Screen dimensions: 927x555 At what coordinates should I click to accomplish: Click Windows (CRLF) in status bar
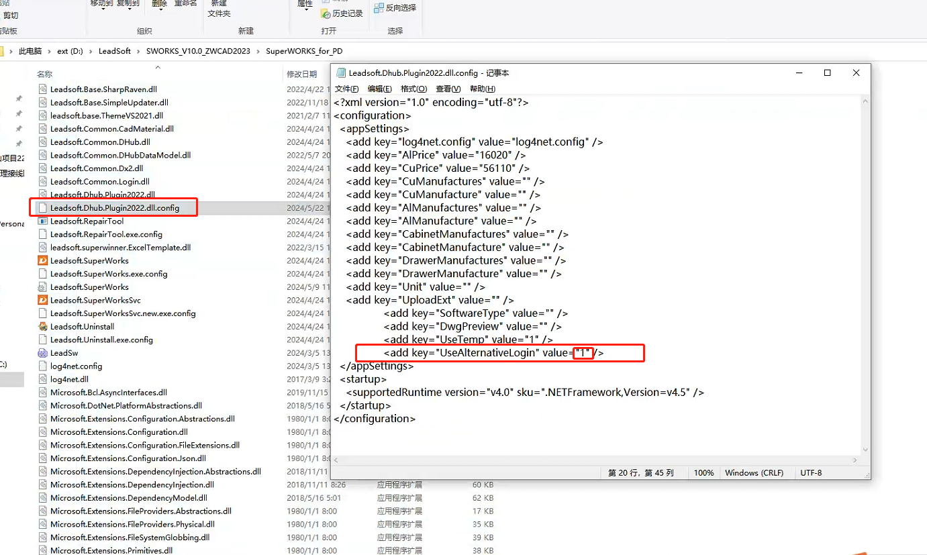tap(754, 473)
